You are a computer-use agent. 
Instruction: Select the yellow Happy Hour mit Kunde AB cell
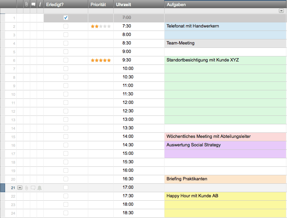point(225,196)
